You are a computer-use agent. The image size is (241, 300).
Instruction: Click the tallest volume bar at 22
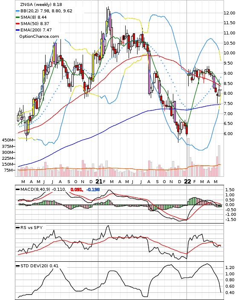pyautogui.click(x=188, y=157)
